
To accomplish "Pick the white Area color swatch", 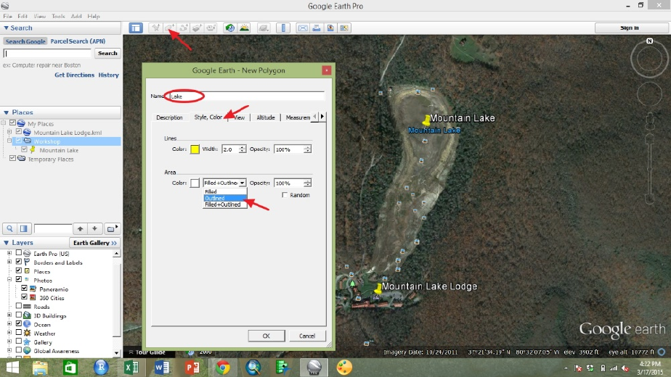I will tap(195, 183).
